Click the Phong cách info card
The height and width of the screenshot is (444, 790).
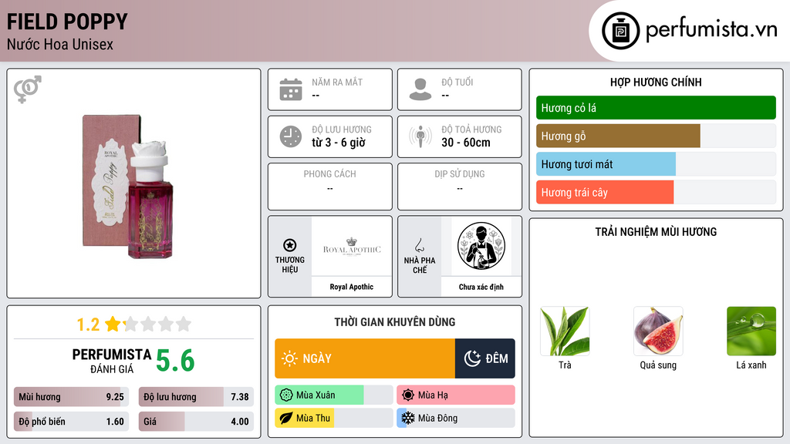(330, 187)
